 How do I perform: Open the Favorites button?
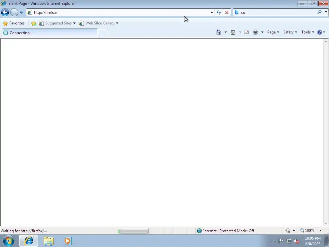click(x=14, y=23)
